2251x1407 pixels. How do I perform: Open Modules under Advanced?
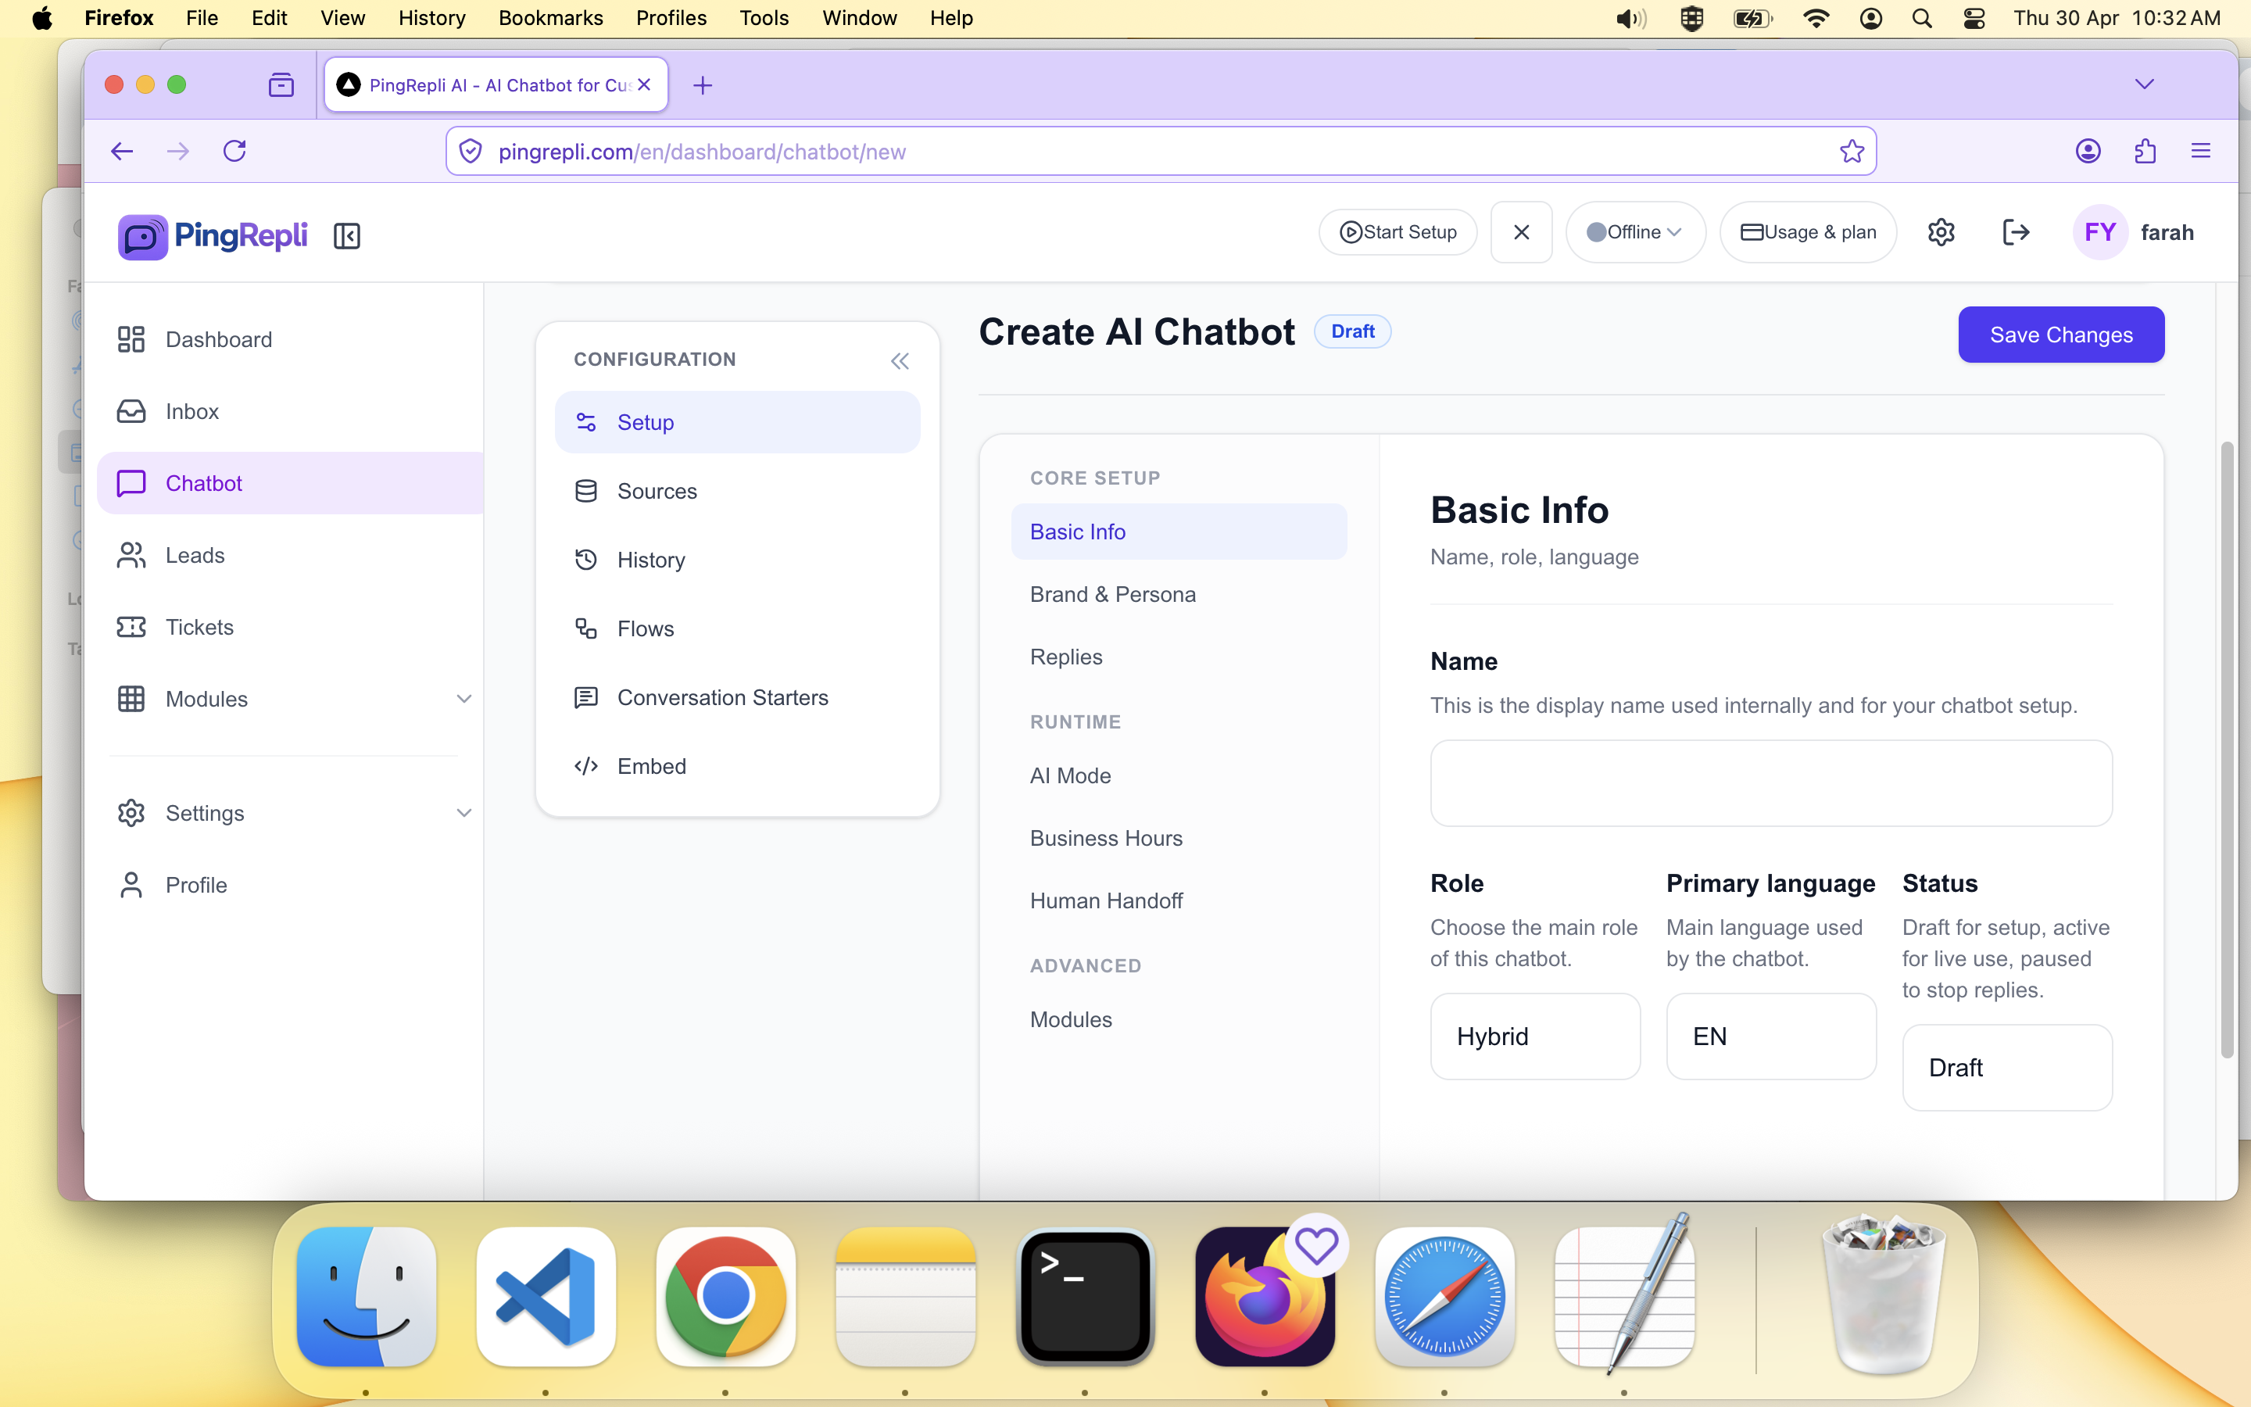pyautogui.click(x=1179, y=1020)
